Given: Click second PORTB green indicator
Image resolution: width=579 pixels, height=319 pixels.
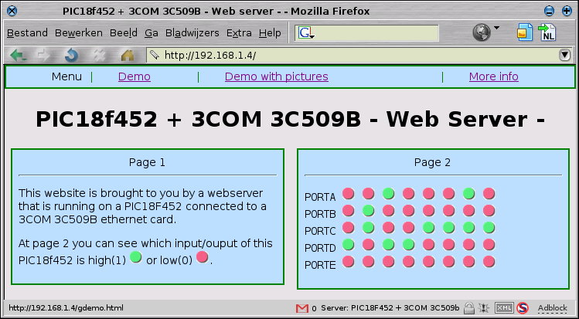Looking at the screenshot, I should pyautogui.click(x=368, y=211).
